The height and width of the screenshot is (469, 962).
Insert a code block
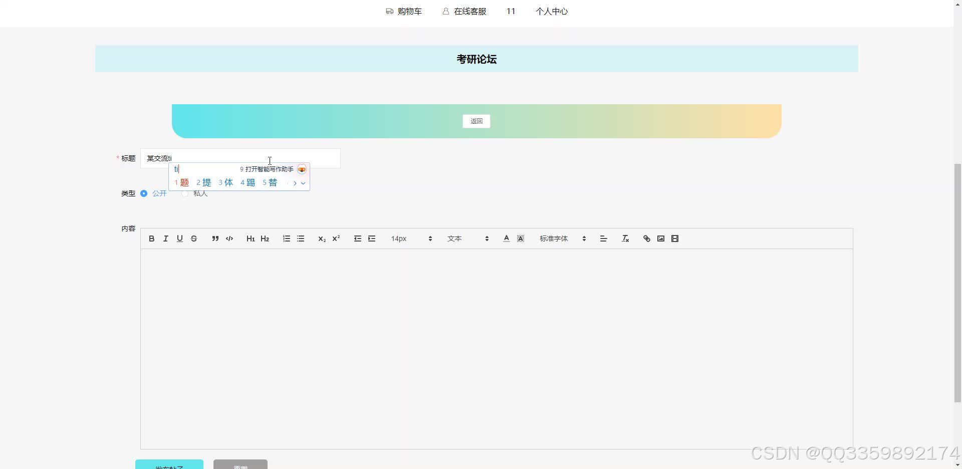click(229, 239)
